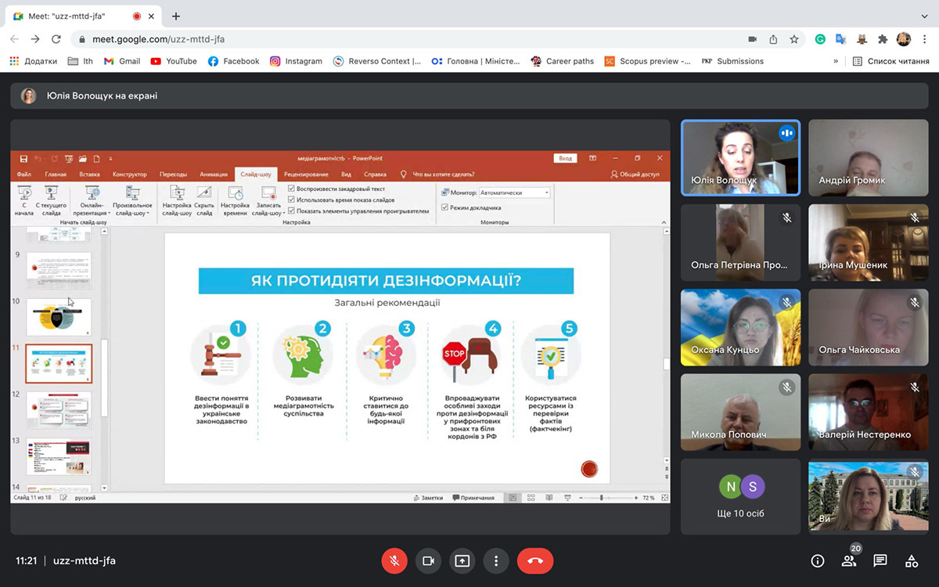Click the meet.google.com address bar
Screen dimensions: 939x587
click(391, 39)
